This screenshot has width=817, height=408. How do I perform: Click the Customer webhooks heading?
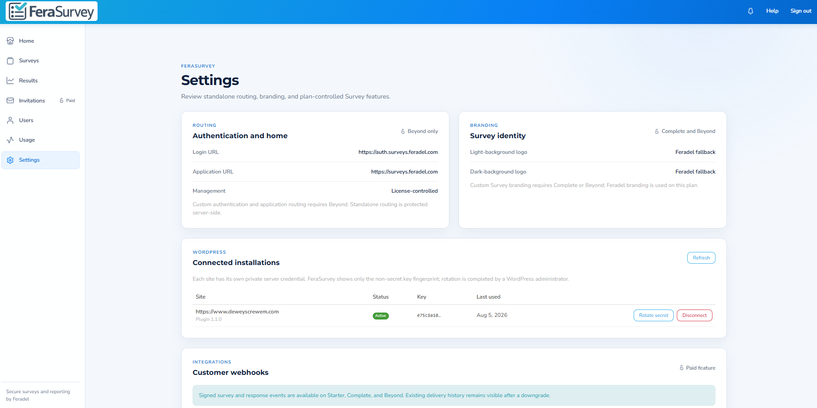(230, 372)
